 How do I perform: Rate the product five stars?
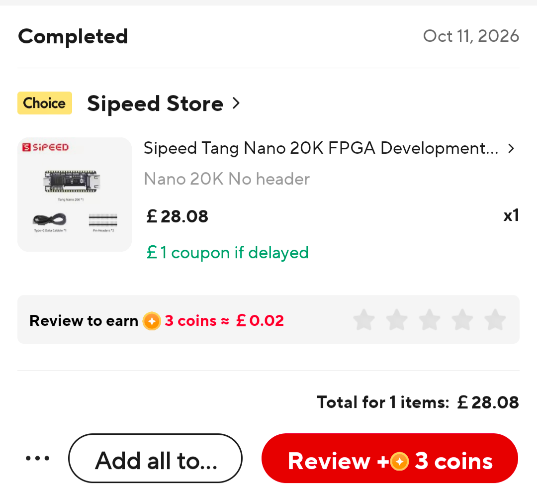pos(495,320)
